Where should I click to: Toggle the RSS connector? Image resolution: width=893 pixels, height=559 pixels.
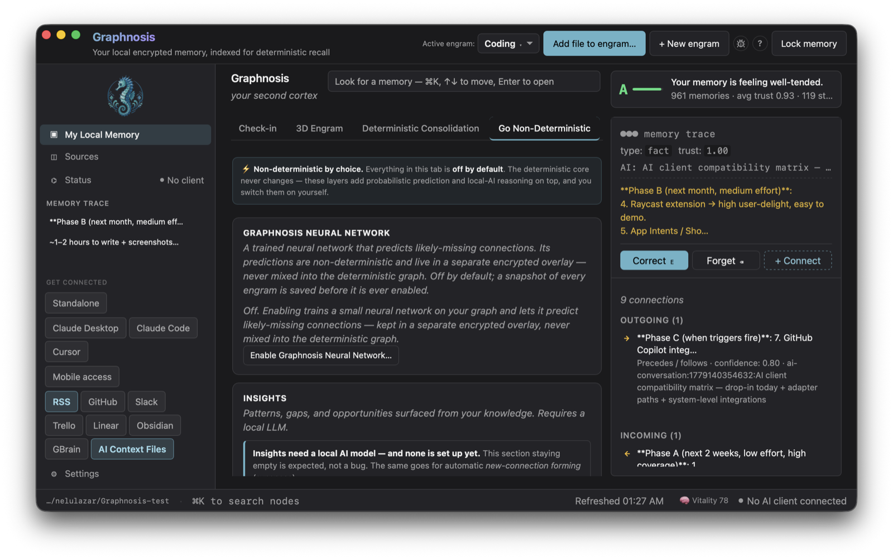click(x=61, y=402)
